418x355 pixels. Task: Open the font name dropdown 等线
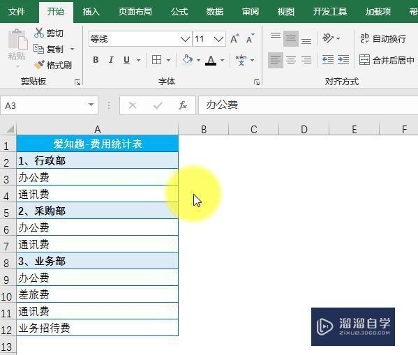(185, 39)
